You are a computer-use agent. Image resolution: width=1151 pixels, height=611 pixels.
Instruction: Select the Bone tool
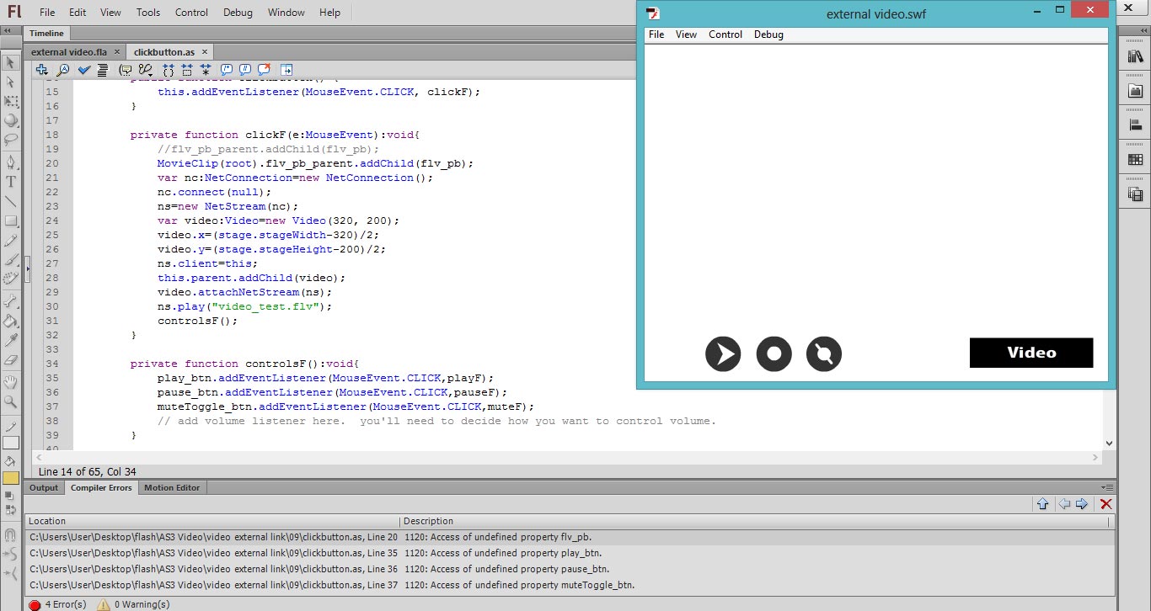11,300
